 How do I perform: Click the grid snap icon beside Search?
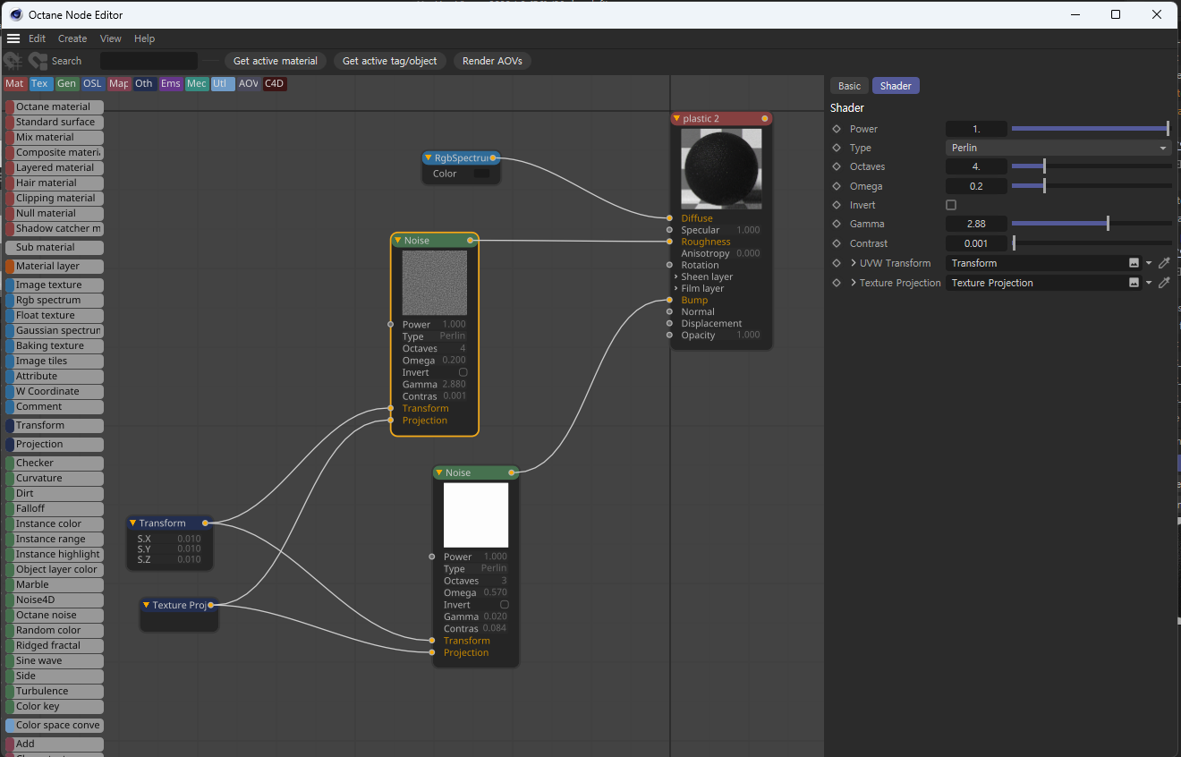(13, 61)
